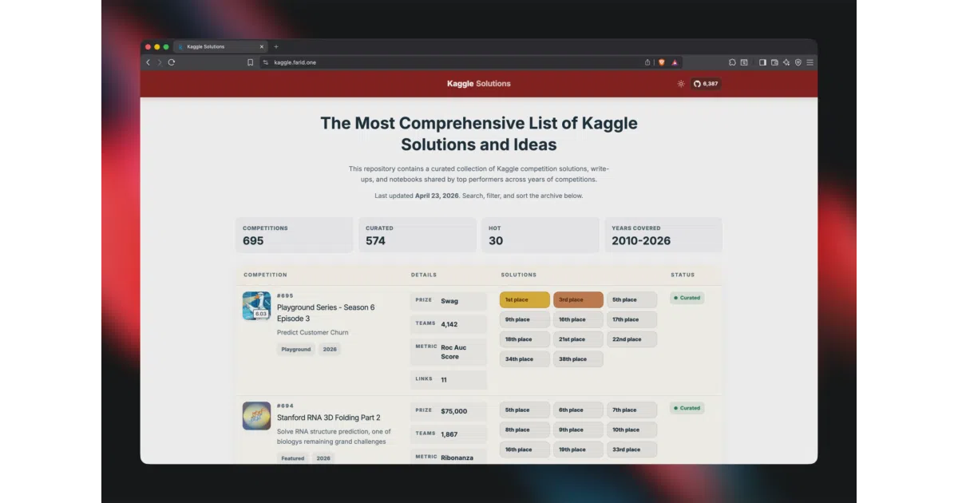Open 5th place solution for Playground Series
Viewport: 958px width, 503px height.
click(x=631, y=300)
